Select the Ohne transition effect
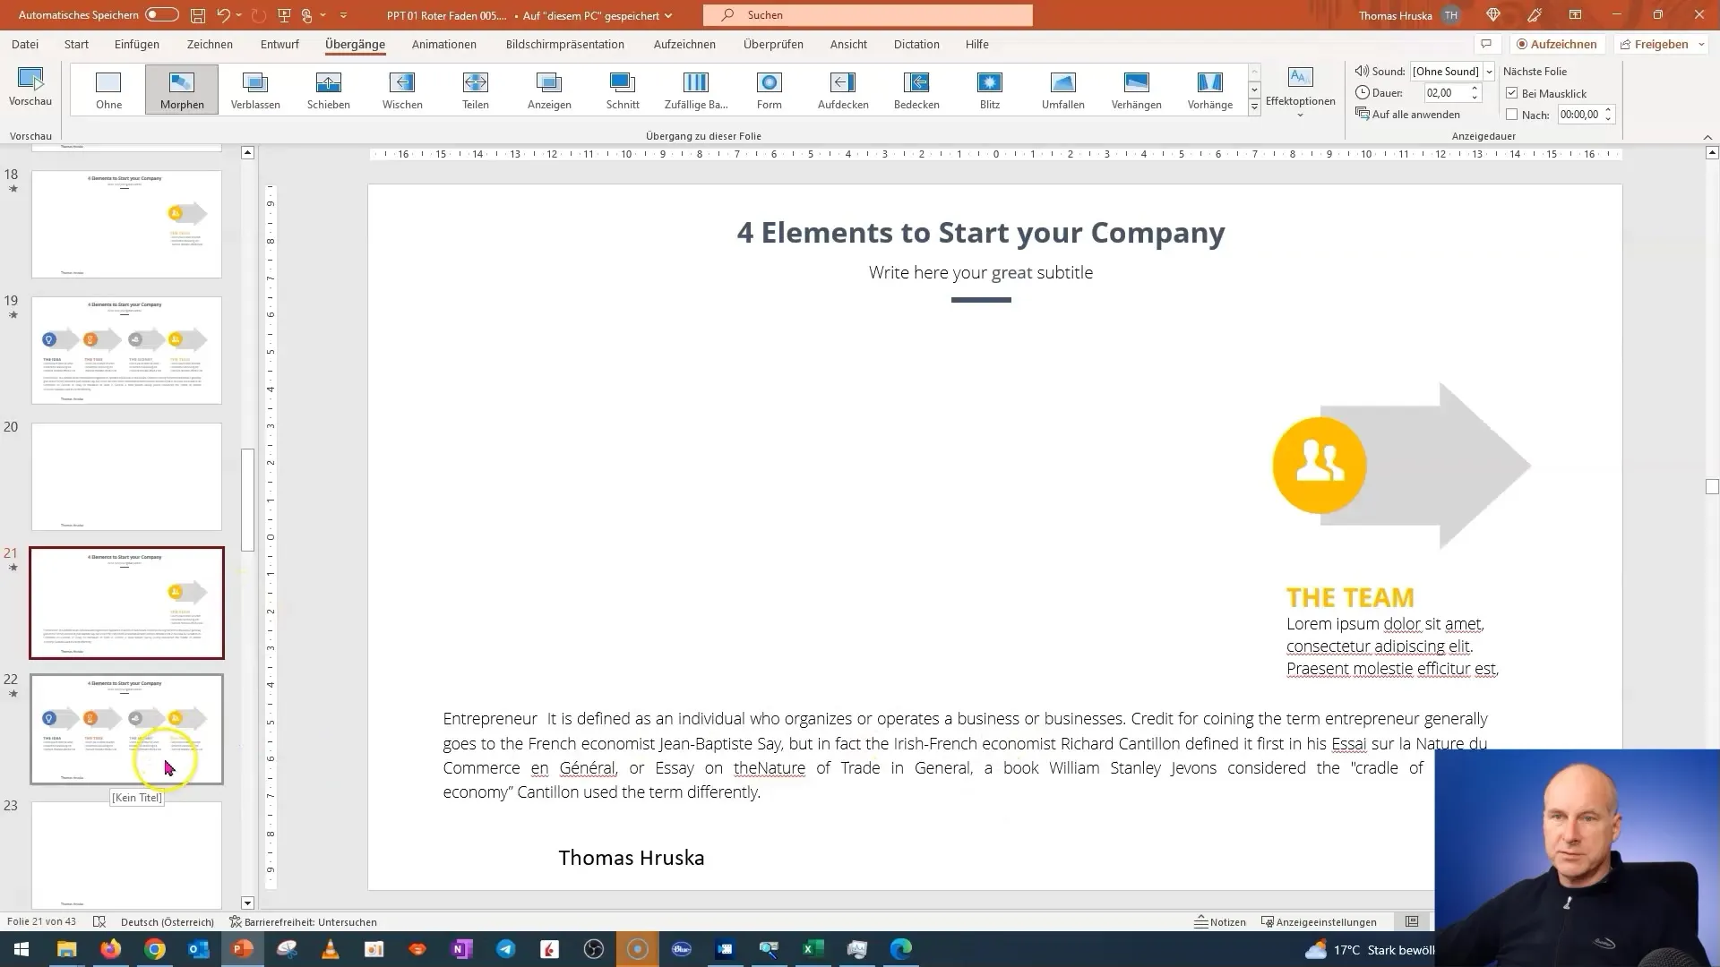This screenshot has height=967, width=1720. tap(108, 89)
